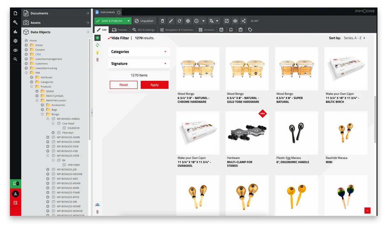Click the product list vertical scrollbar
This screenshot has height=226, width=388.
coord(375,120)
